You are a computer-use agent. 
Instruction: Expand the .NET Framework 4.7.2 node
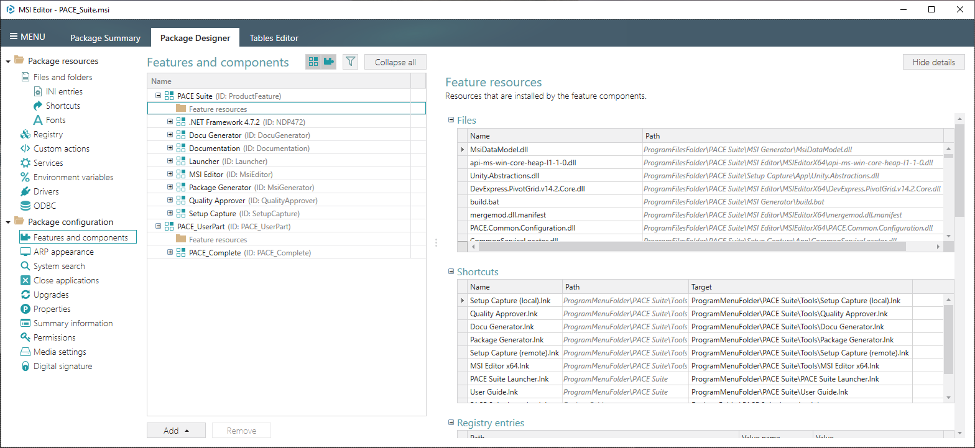coord(170,122)
